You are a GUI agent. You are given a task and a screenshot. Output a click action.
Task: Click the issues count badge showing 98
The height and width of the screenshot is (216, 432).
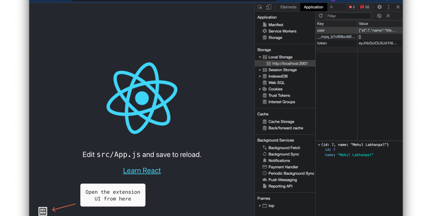[365, 7]
